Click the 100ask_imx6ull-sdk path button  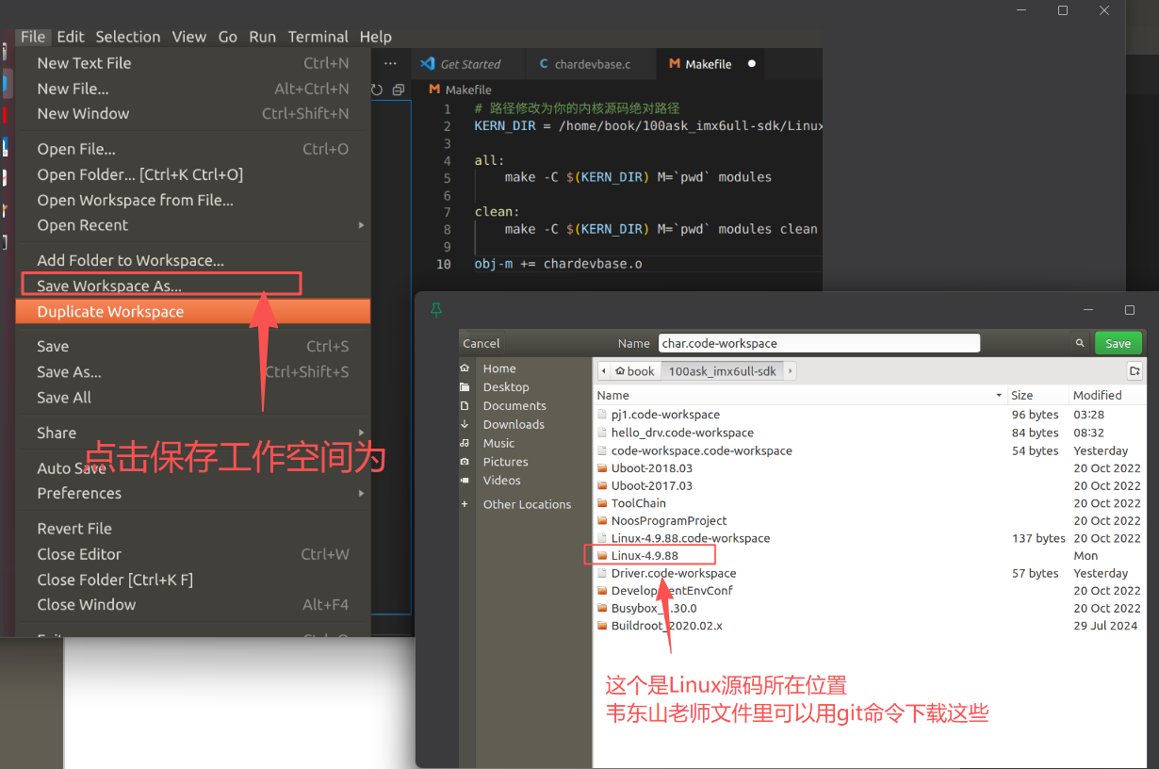(722, 371)
